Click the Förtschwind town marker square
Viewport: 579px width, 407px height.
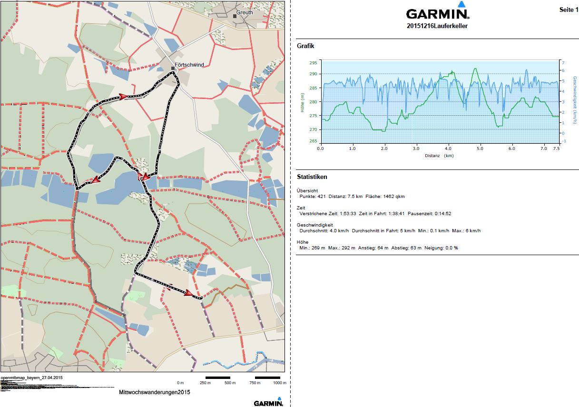[x=173, y=68]
